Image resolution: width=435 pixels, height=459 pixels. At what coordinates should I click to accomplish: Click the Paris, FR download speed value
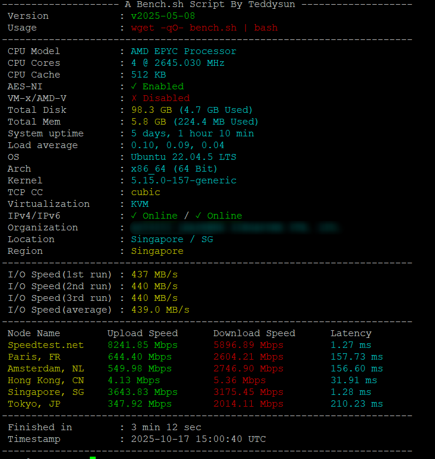248,357
